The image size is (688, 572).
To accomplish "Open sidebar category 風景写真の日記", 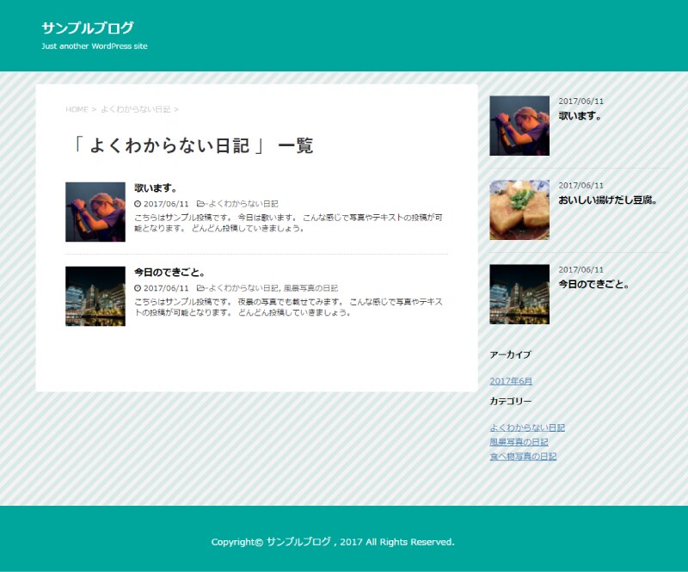I will [519, 442].
